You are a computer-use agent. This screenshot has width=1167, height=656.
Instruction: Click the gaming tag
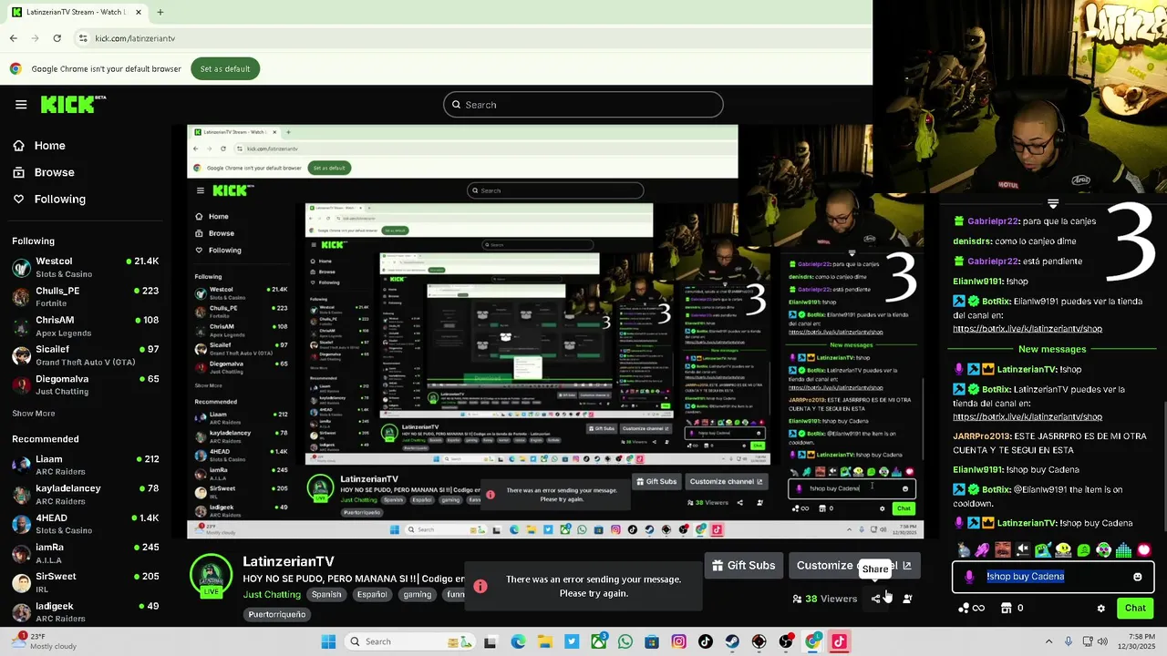[x=418, y=594]
